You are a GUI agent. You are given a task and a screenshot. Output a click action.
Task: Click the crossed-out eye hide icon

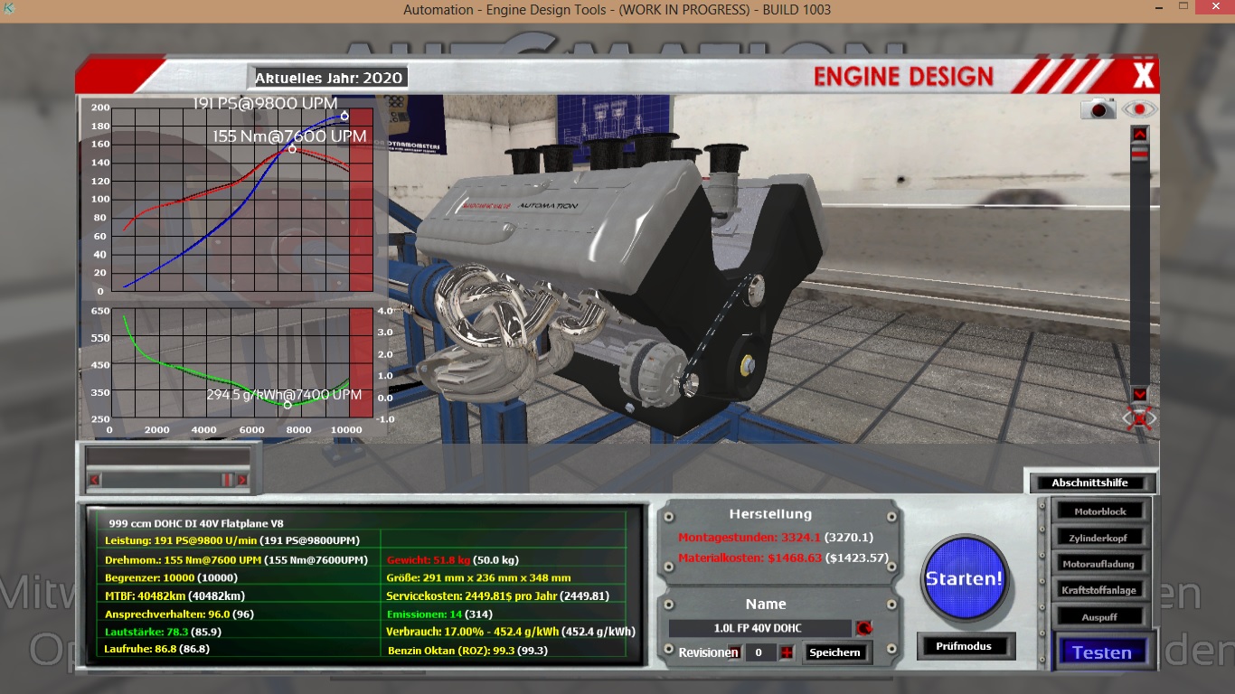(x=1140, y=417)
